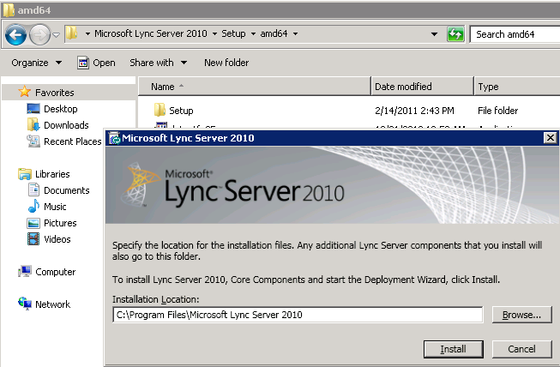
Task: Select the Microsoft Lync Server 2010 breadcrumb
Action: (x=151, y=33)
